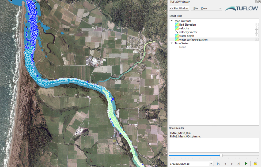Jump to the first timestep
Image resolution: width=261 pixels, height=167 pixels.
218,164
